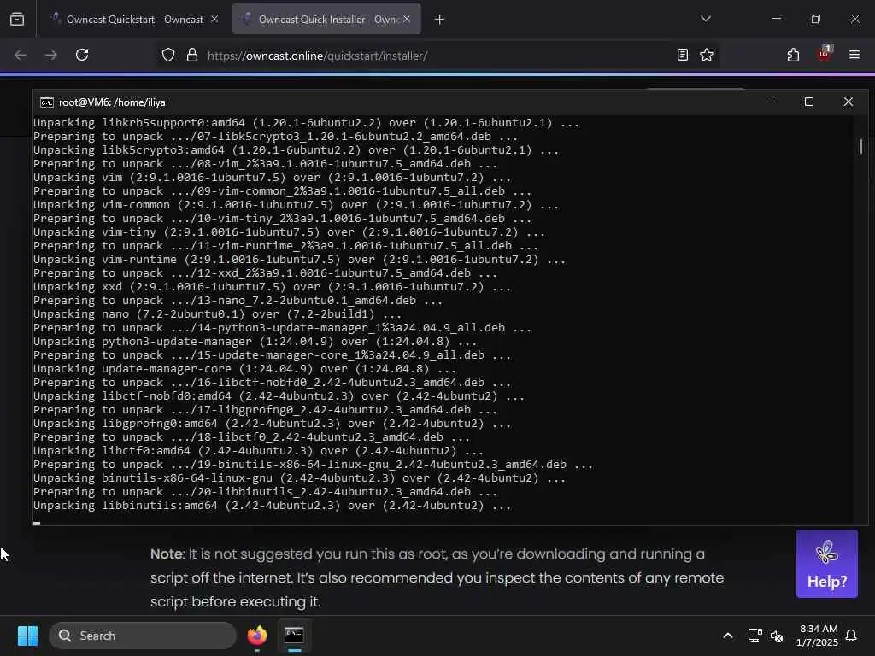Close the Owncast Quick Installer tab
875x656 pixels.
407,20
